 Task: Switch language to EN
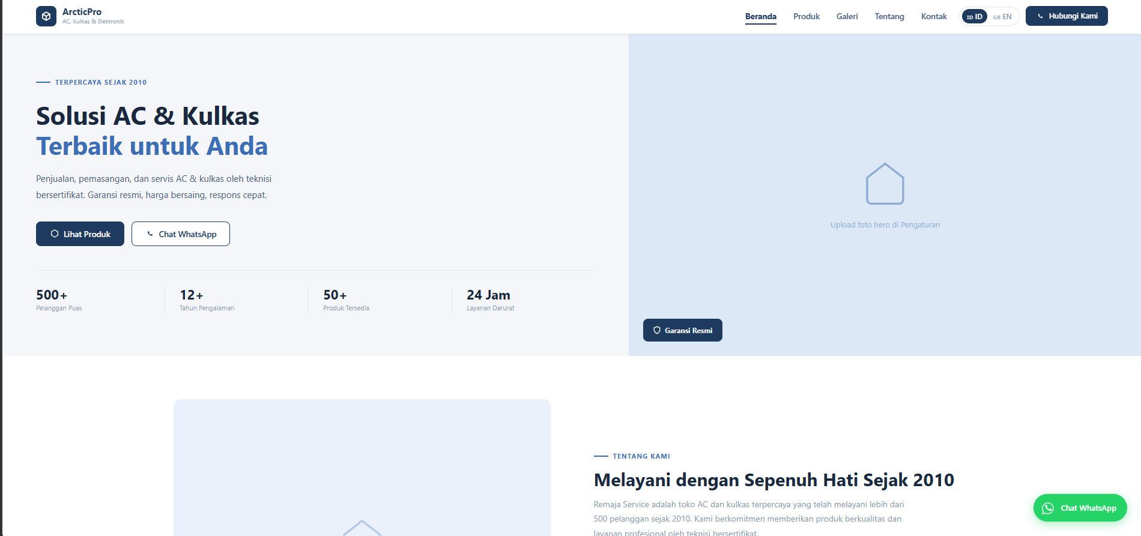(x=1002, y=16)
